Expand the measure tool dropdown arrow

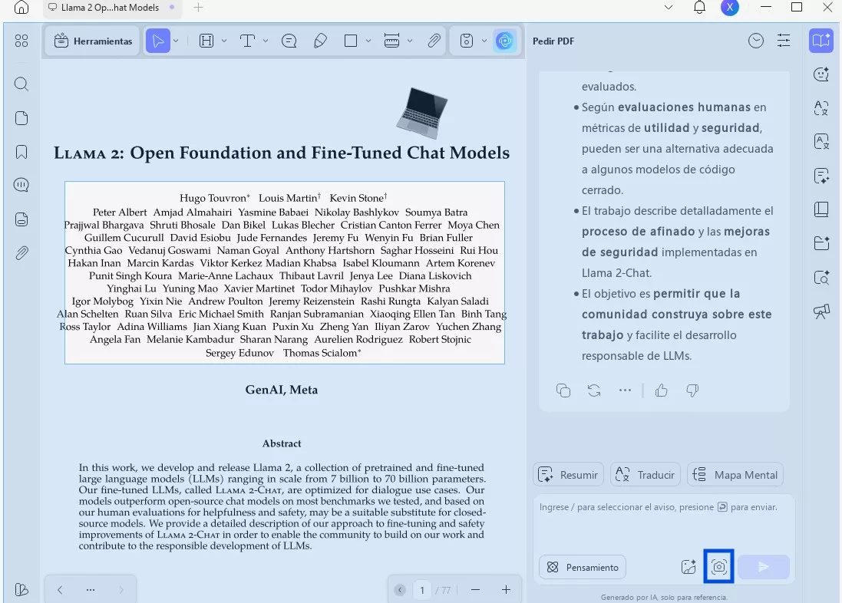(410, 41)
